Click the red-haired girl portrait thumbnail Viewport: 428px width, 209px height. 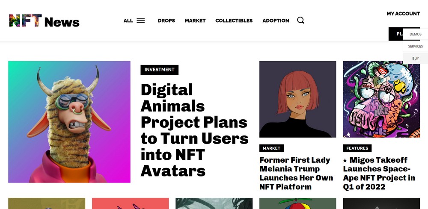(297, 99)
